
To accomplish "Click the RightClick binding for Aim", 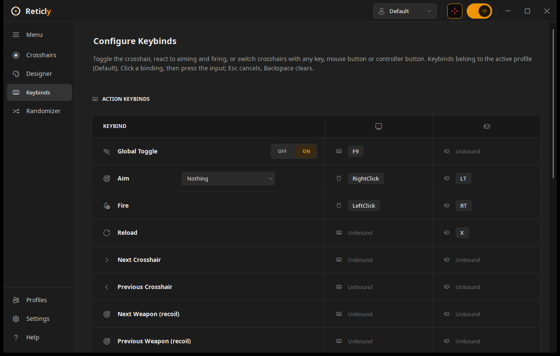I will [x=366, y=178].
